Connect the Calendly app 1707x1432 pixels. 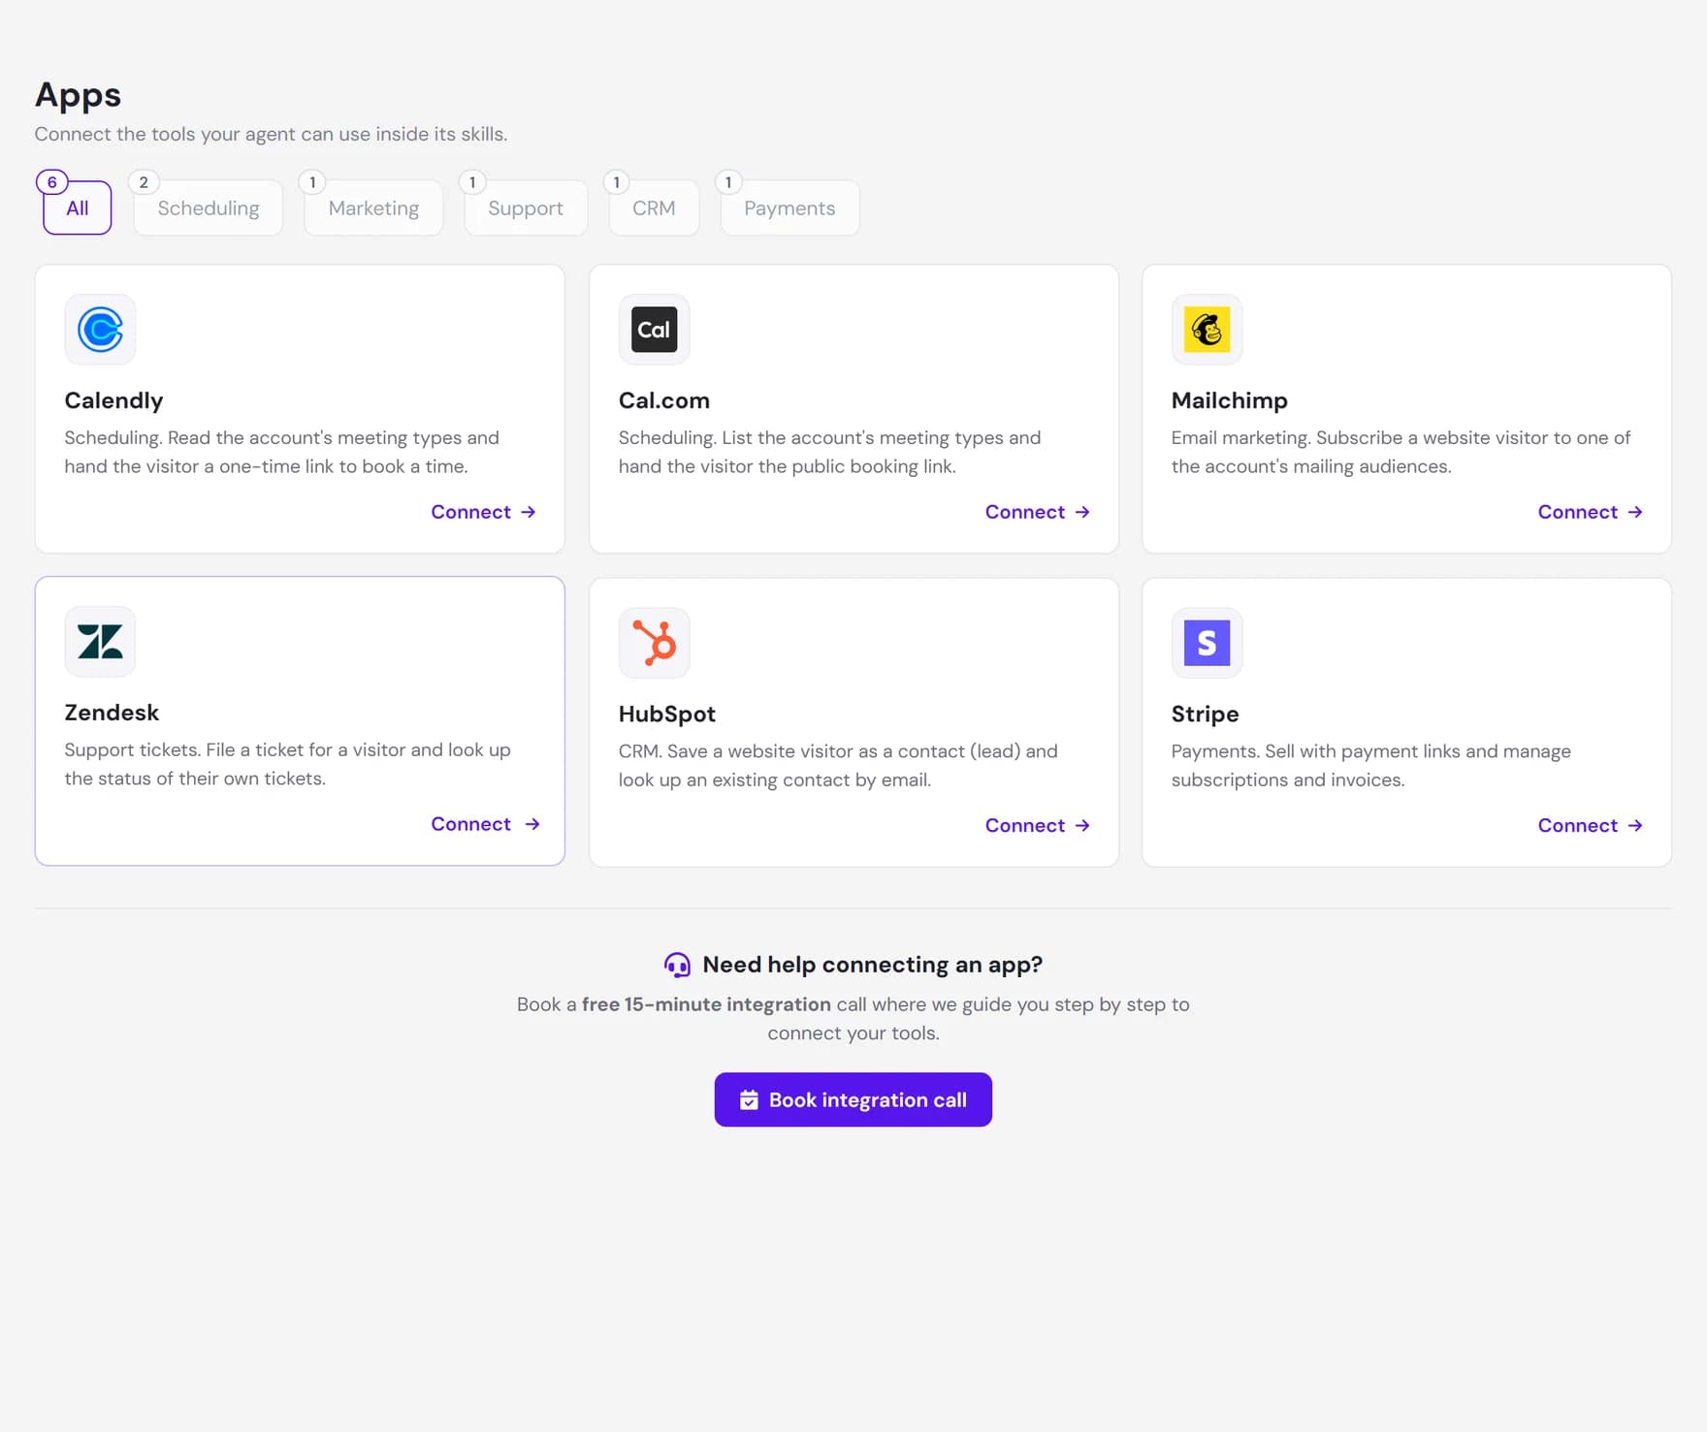(483, 512)
